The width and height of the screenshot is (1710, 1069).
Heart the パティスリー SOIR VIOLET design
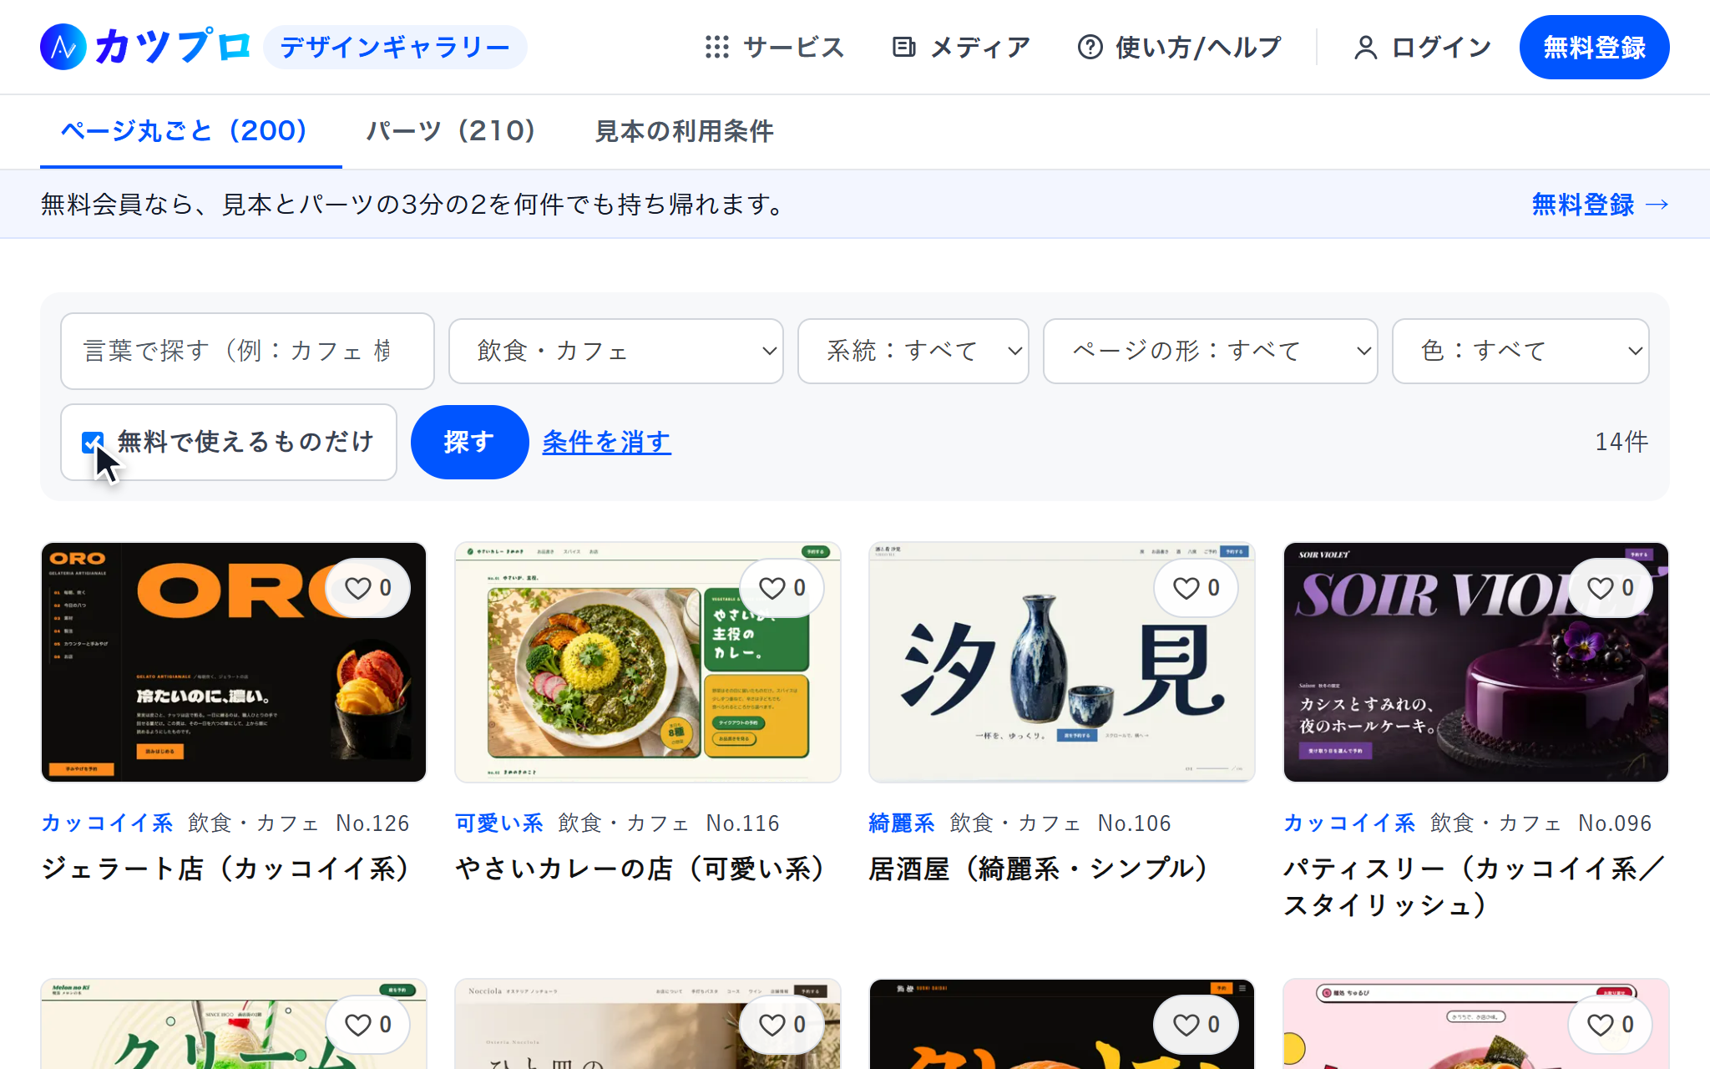[x=1611, y=588]
